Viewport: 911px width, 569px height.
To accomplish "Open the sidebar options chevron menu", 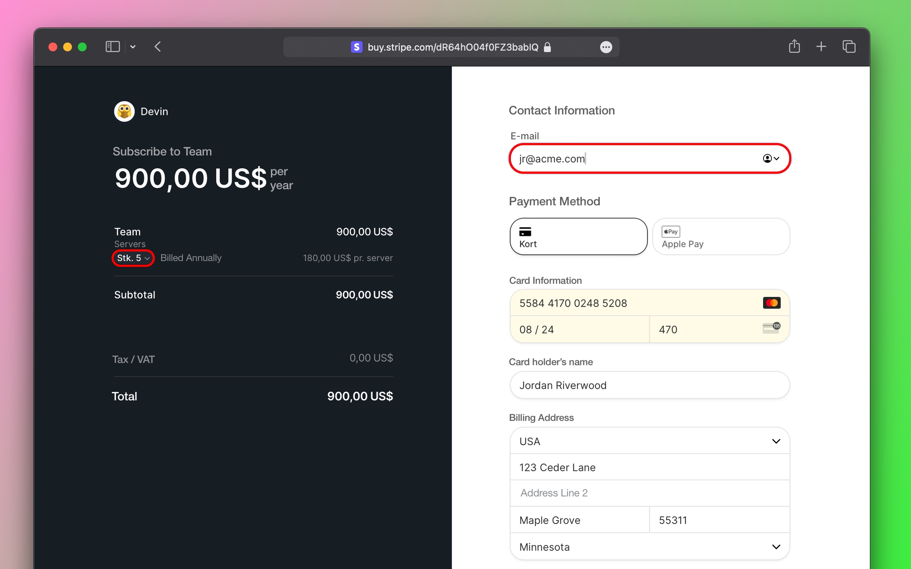I will tap(133, 47).
